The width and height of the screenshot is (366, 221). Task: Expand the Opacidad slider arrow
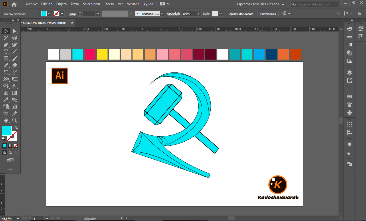click(x=199, y=14)
